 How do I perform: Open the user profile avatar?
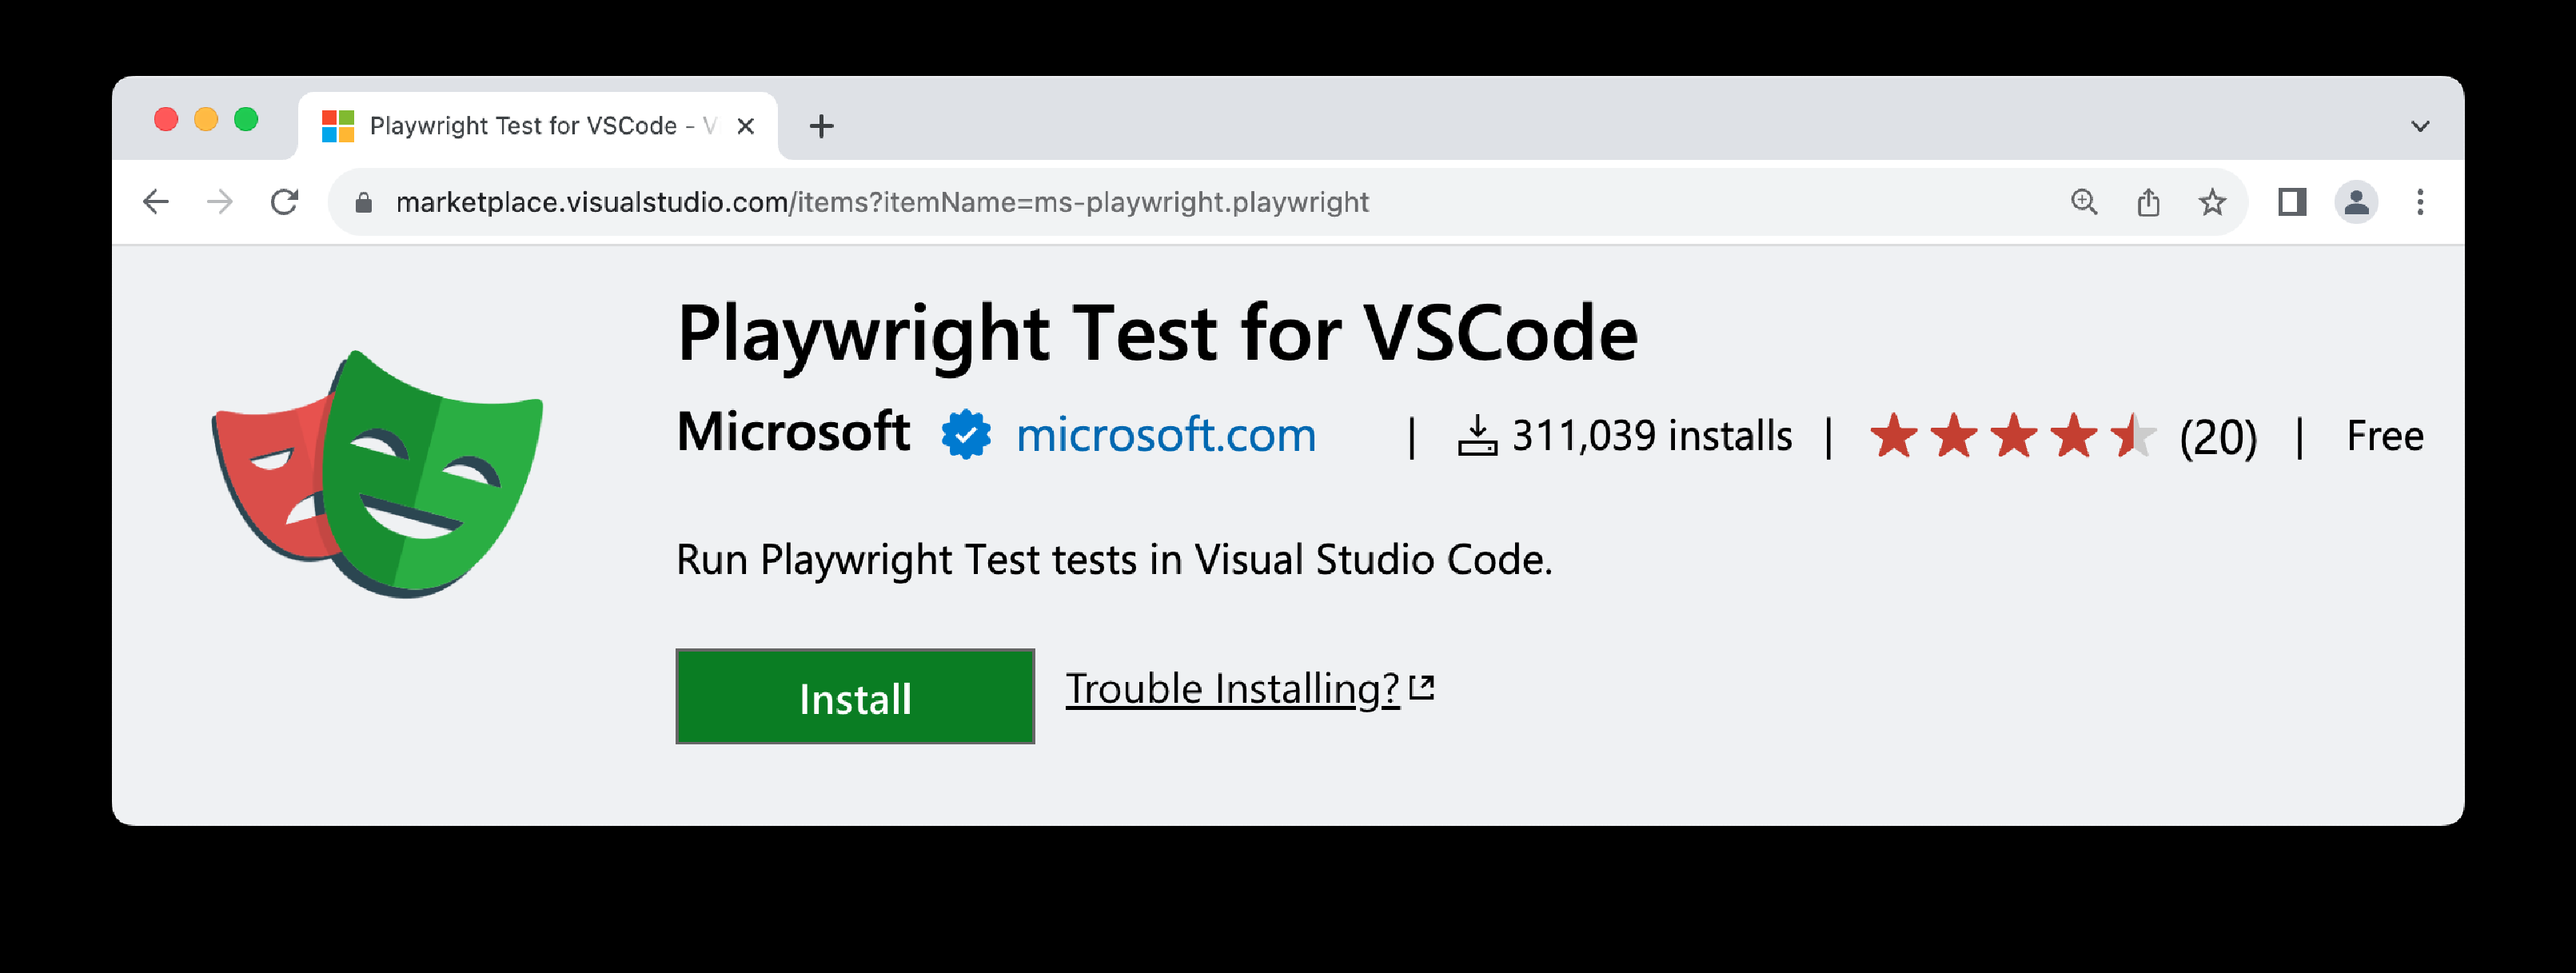click(x=2357, y=202)
